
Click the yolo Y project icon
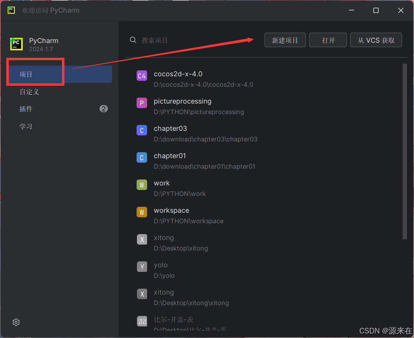142,267
